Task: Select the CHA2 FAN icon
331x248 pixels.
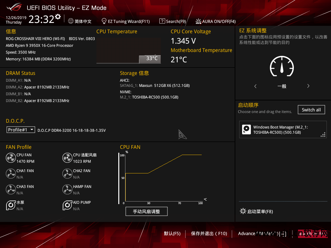Action: click(x=67, y=173)
